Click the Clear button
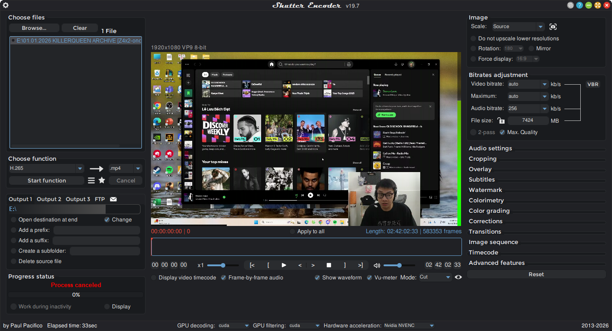 tap(80, 28)
